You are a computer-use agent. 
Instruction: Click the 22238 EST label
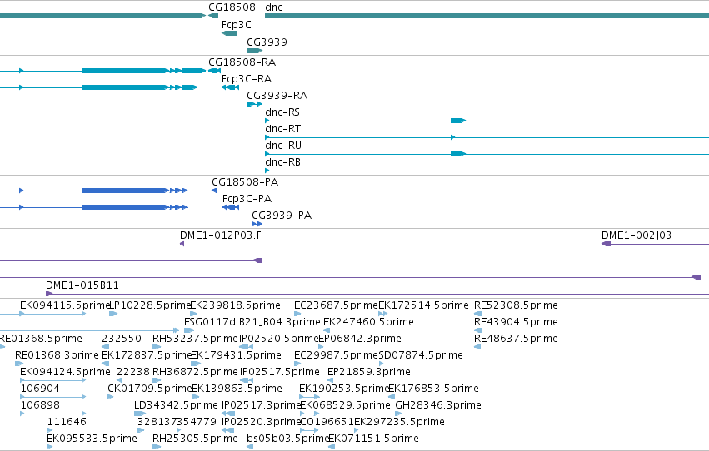(x=133, y=372)
